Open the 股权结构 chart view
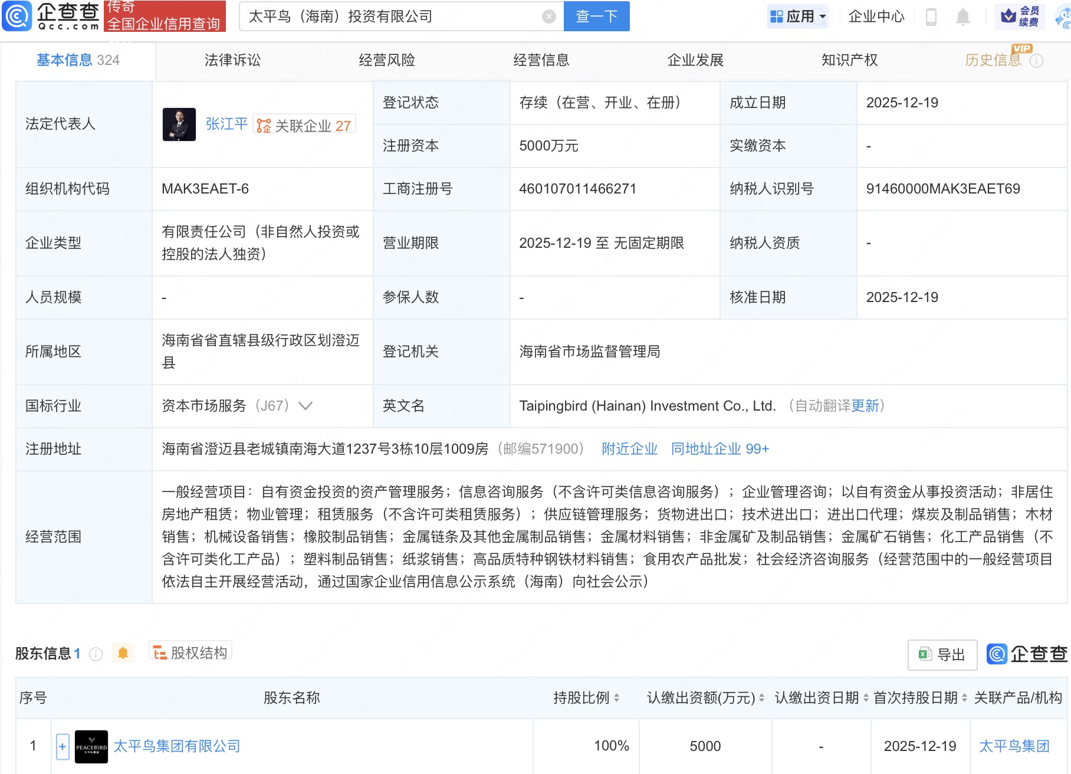The height and width of the screenshot is (774, 1071). pos(190,653)
